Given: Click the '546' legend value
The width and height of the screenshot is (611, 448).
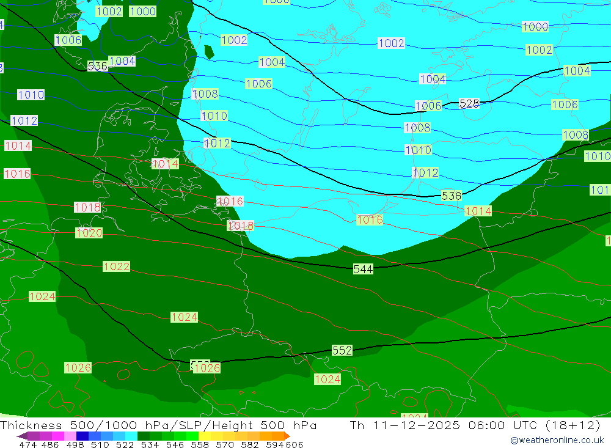Looking at the screenshot, I should pos(175,444).
